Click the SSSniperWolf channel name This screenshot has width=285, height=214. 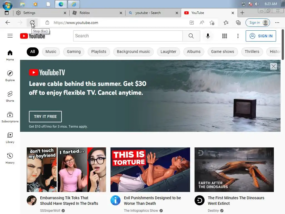click(50, 211)
